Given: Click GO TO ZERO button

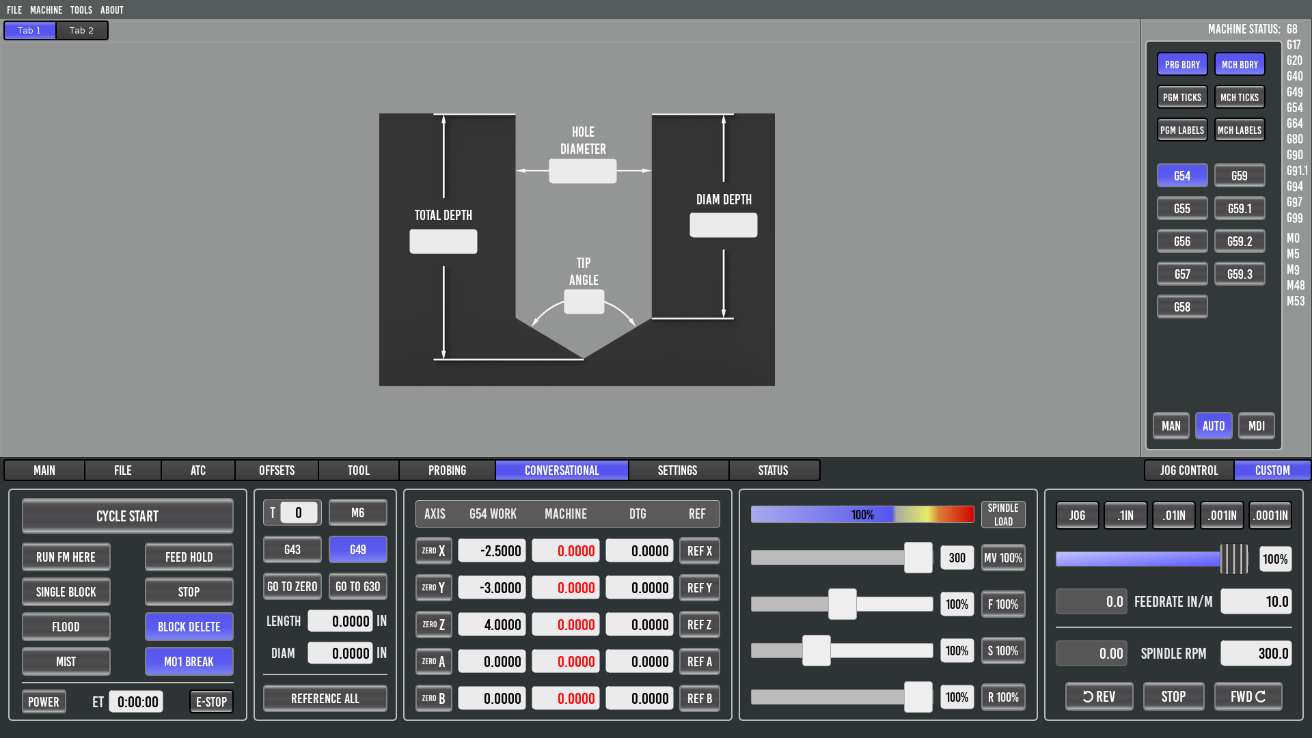Looking at the screenshot, I should (292, 586).
